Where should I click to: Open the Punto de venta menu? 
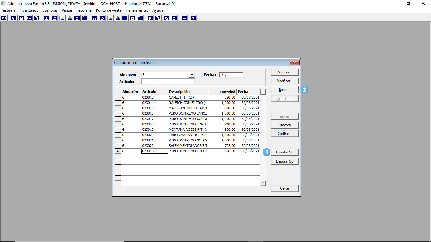(x=109, y=10)
